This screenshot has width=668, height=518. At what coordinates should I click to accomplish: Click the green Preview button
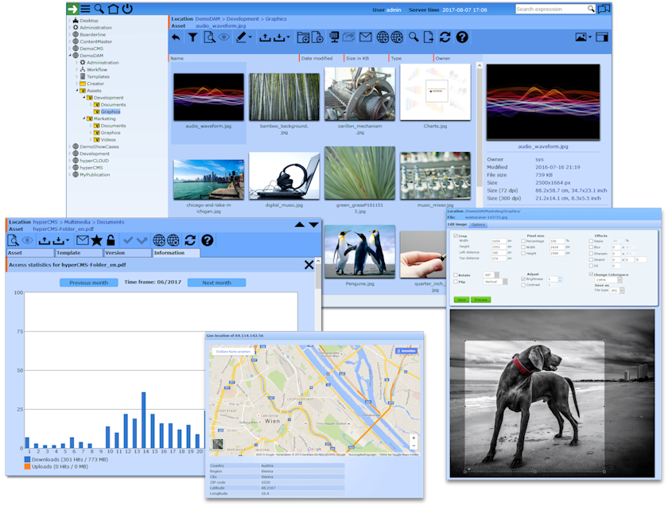coord(480,300)
